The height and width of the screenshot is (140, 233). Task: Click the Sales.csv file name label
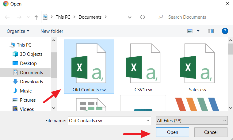point(197,90)
